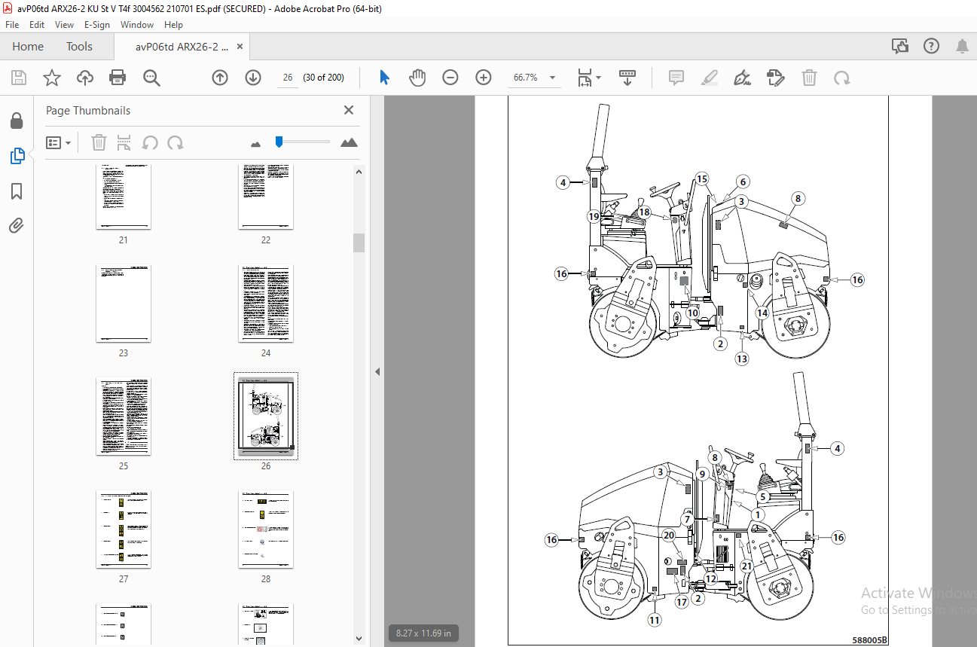
Task: Open the thumbnails options menu dropdown
Action: (x=59, y=142)
